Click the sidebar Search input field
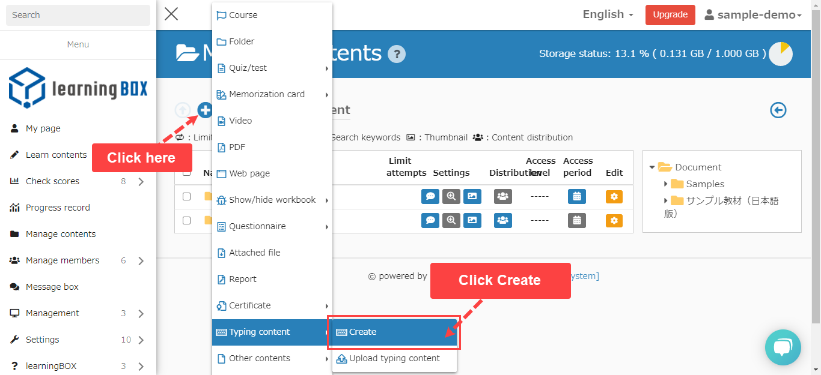 tap(78, 15)
